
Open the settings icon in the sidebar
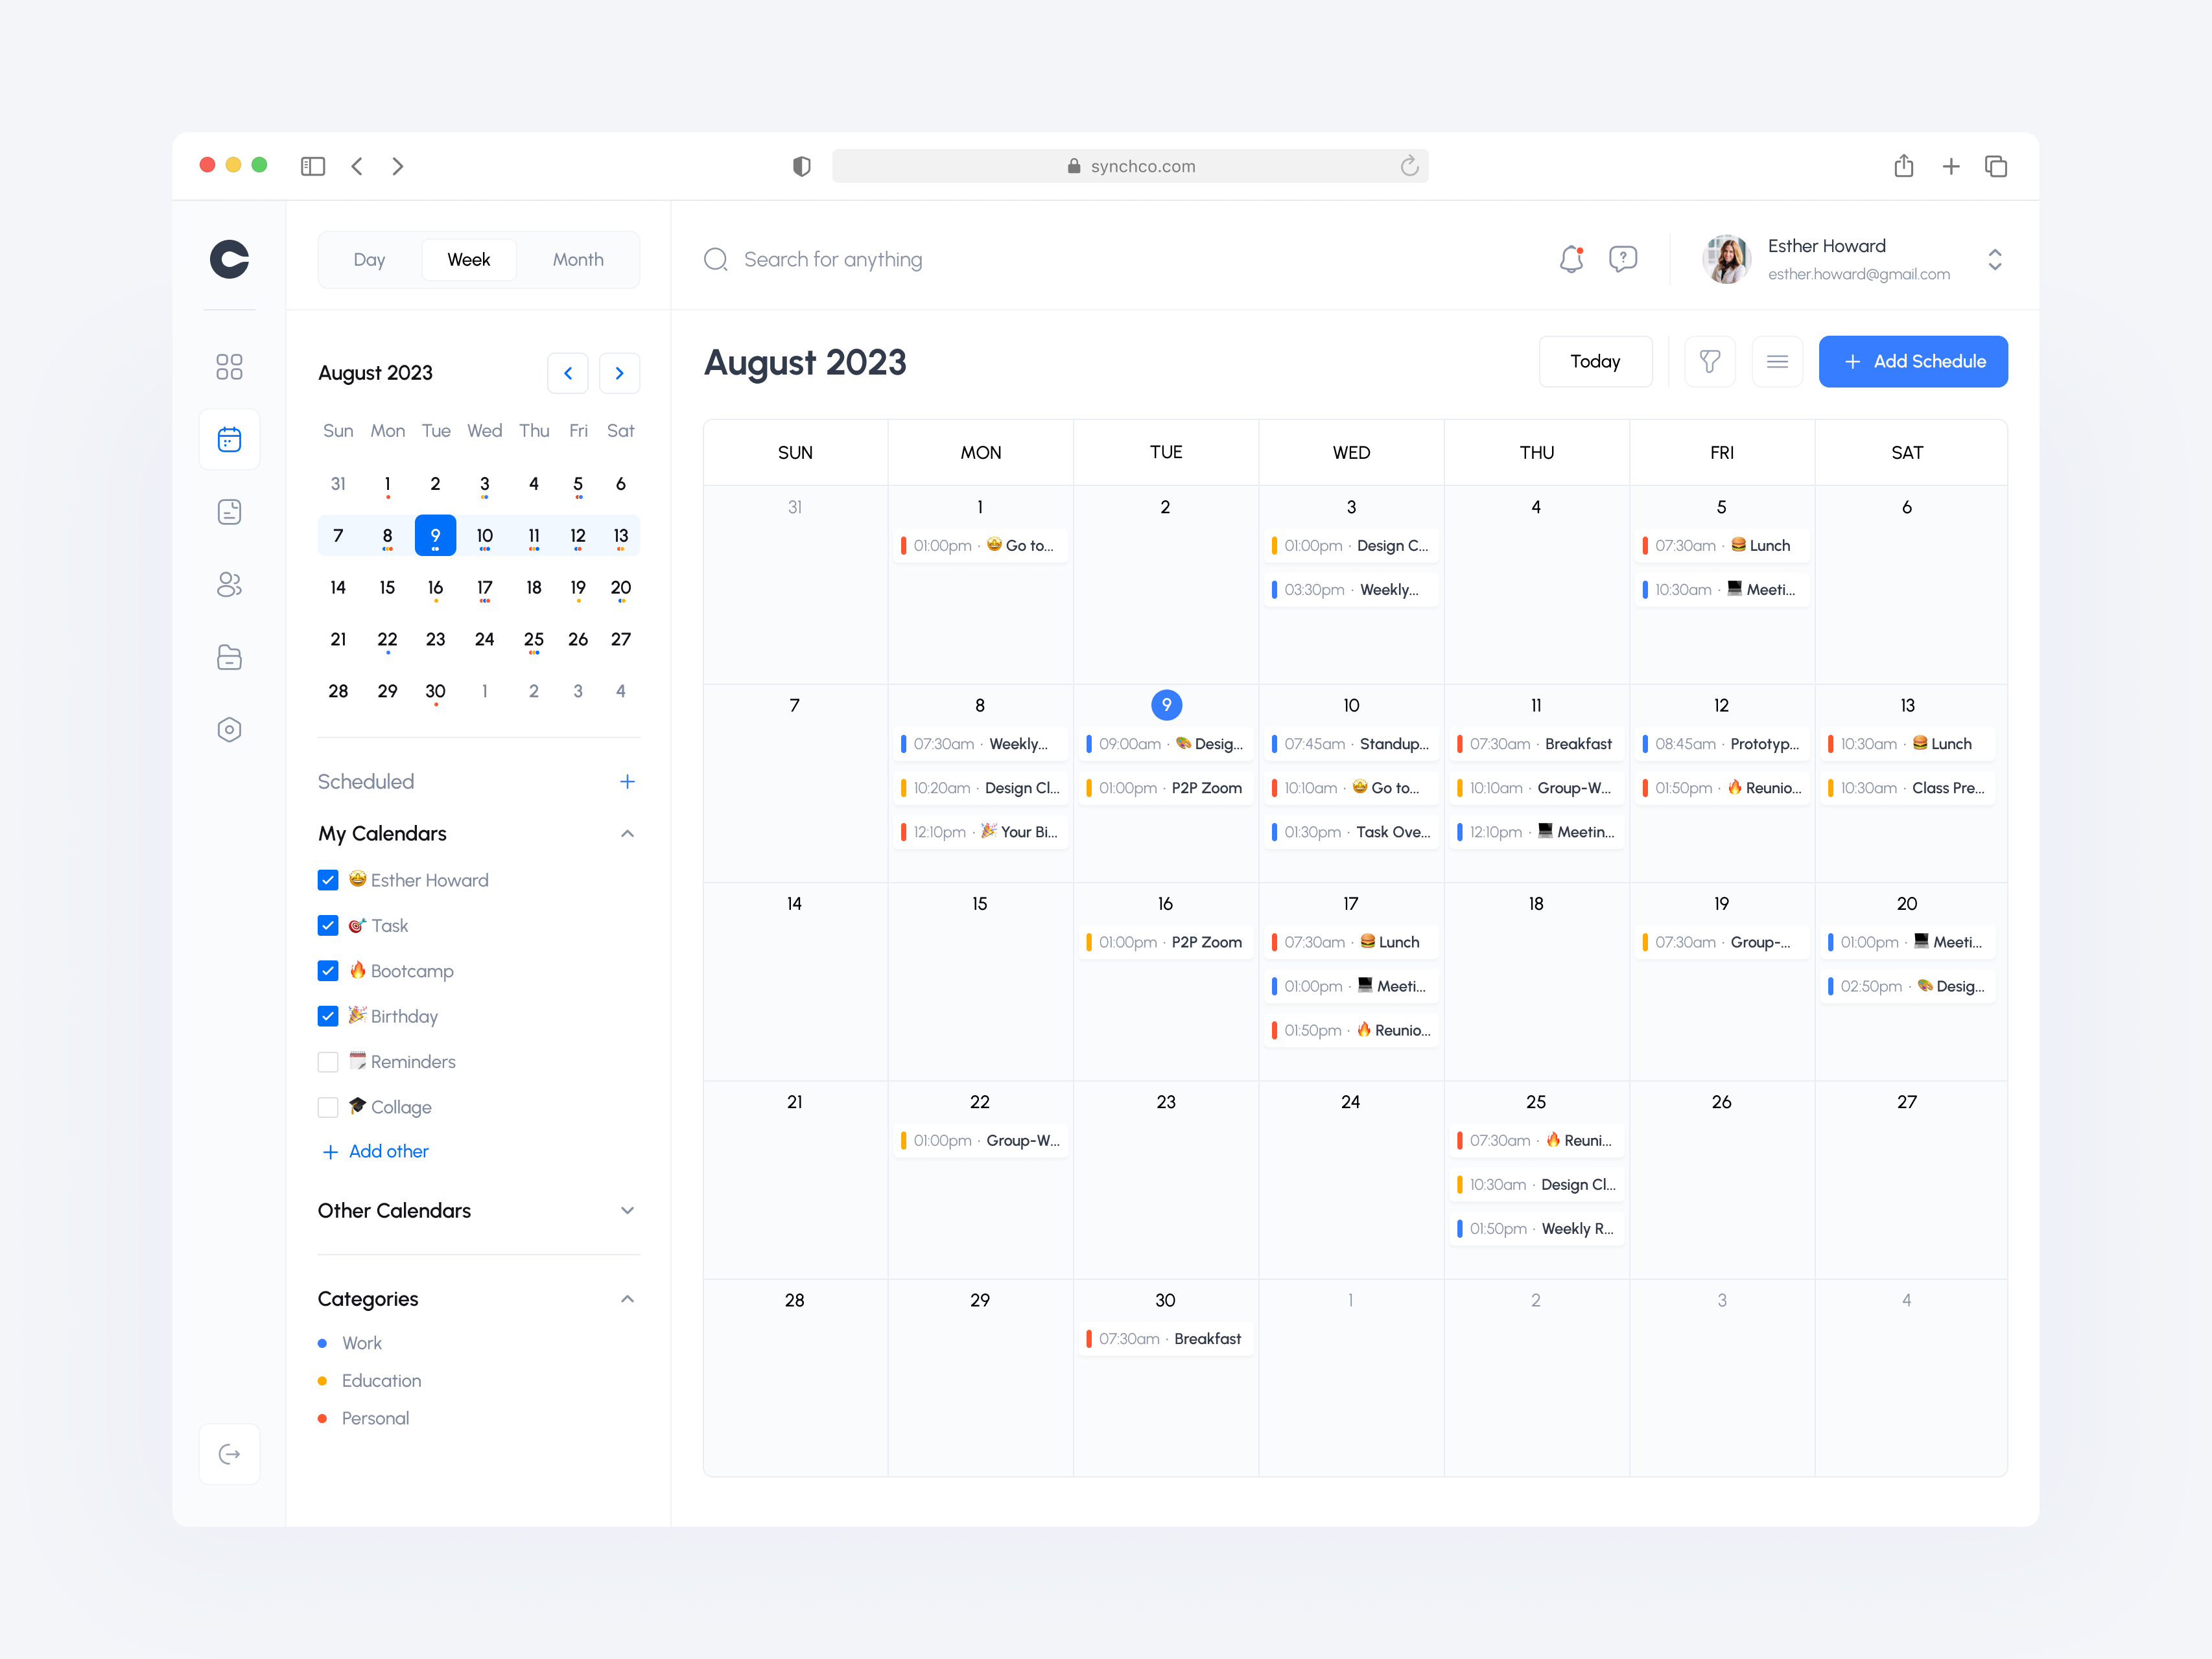click(229, 730)
